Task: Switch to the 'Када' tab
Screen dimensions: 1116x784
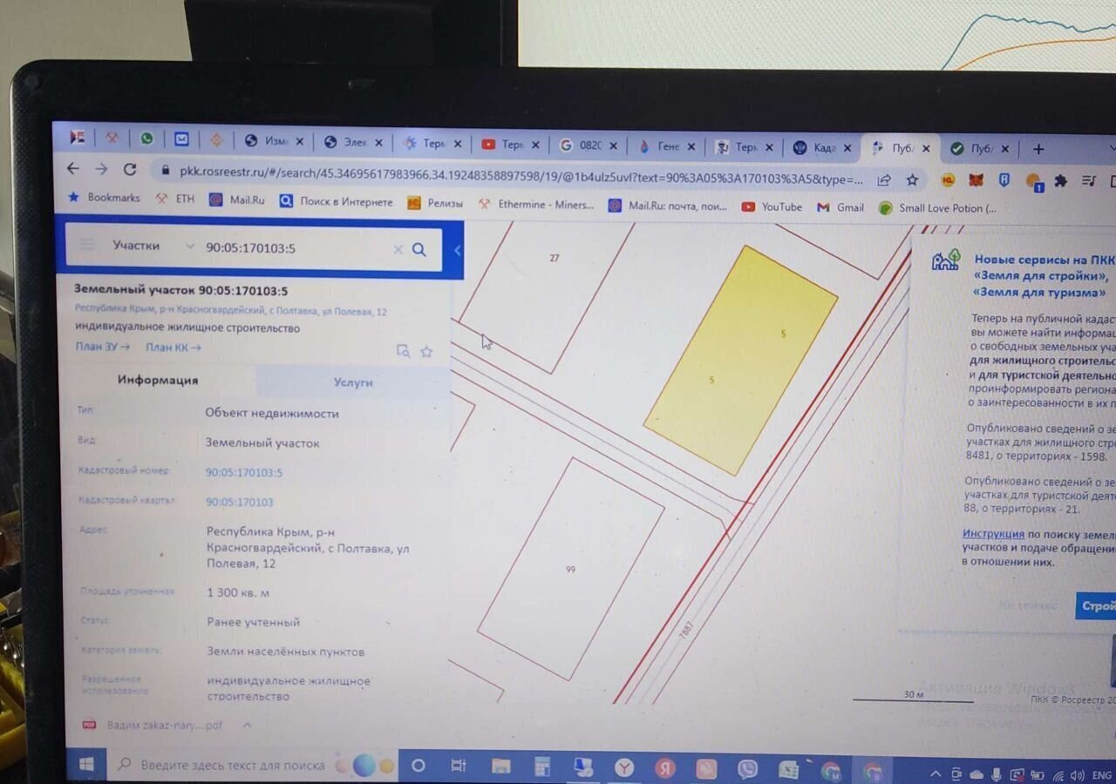Action: [x=821, y=148]
